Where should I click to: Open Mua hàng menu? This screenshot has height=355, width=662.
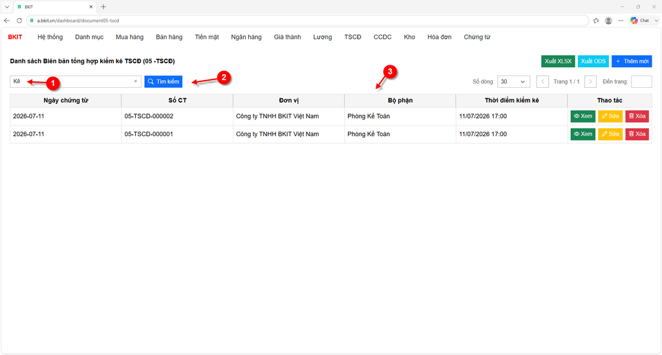point(129,37)
